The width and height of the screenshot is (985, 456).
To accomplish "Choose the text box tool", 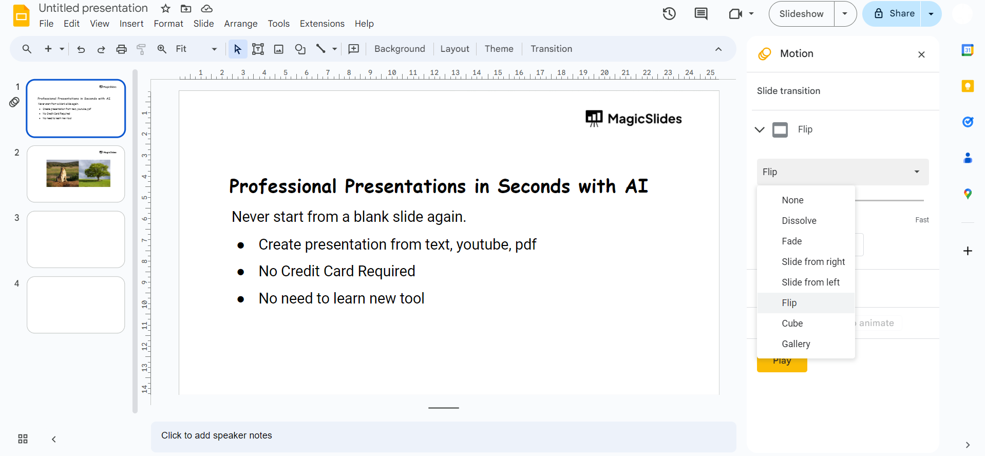I will 258,49.
